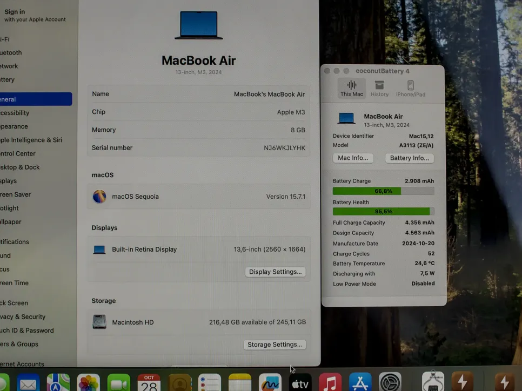This screenshot has height=391, width=522.
Task: Open Battery Info... details
Action: (409, 158)
